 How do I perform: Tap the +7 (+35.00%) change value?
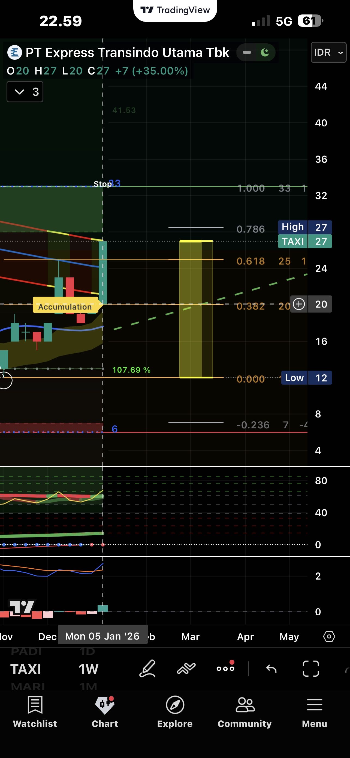[152, 71]
